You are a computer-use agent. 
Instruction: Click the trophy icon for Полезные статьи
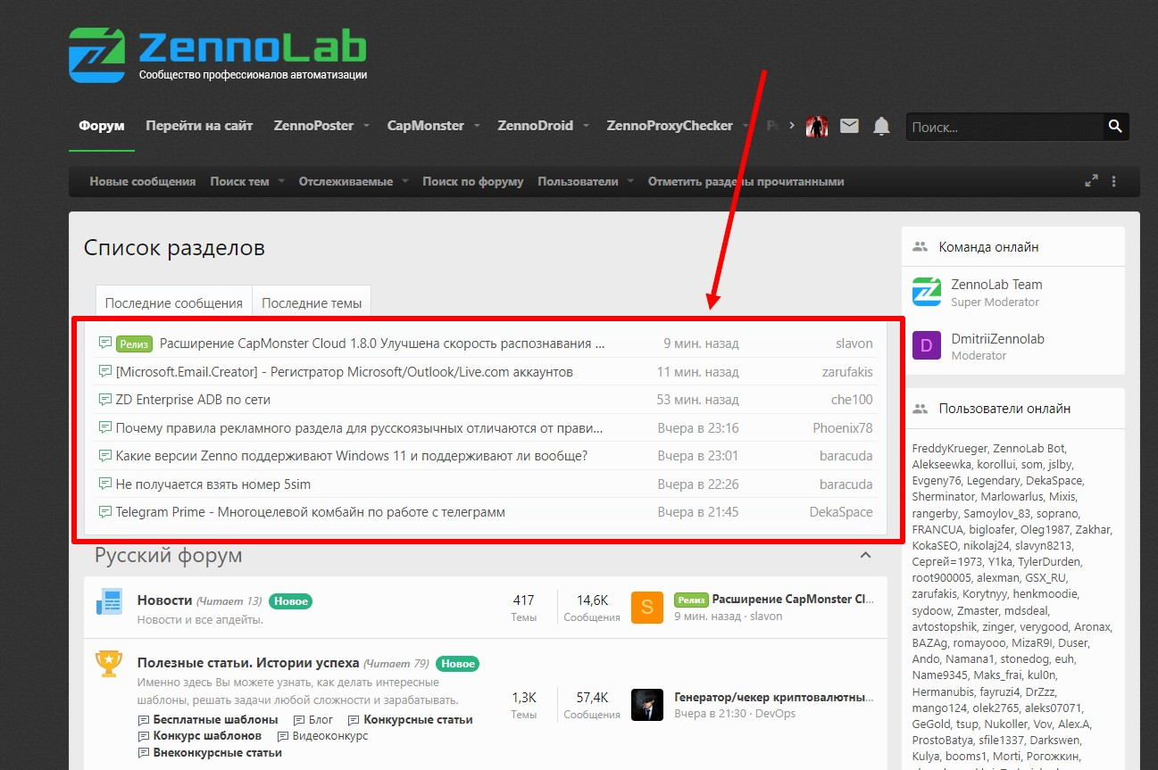point(109,663)
